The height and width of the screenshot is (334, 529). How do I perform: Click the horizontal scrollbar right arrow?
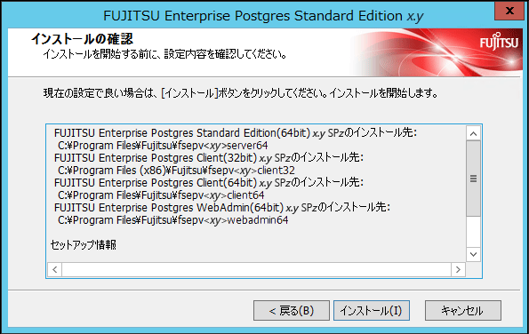[x=458, y=270]
